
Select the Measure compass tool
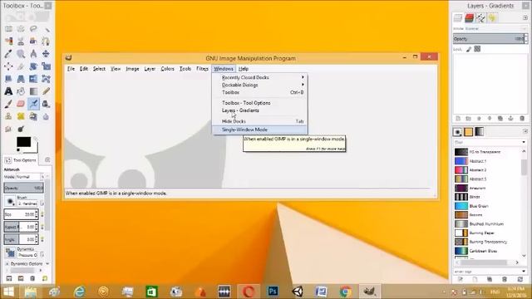click(33, 54)
